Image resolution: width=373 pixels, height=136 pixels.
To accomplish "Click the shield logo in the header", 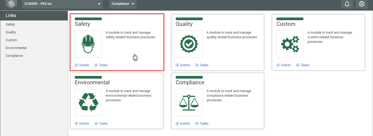I will pyautogui.click(x=11, y=4).
